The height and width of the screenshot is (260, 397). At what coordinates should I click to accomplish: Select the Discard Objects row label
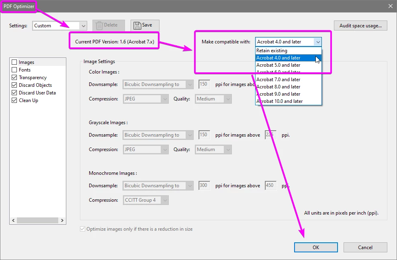35,85
